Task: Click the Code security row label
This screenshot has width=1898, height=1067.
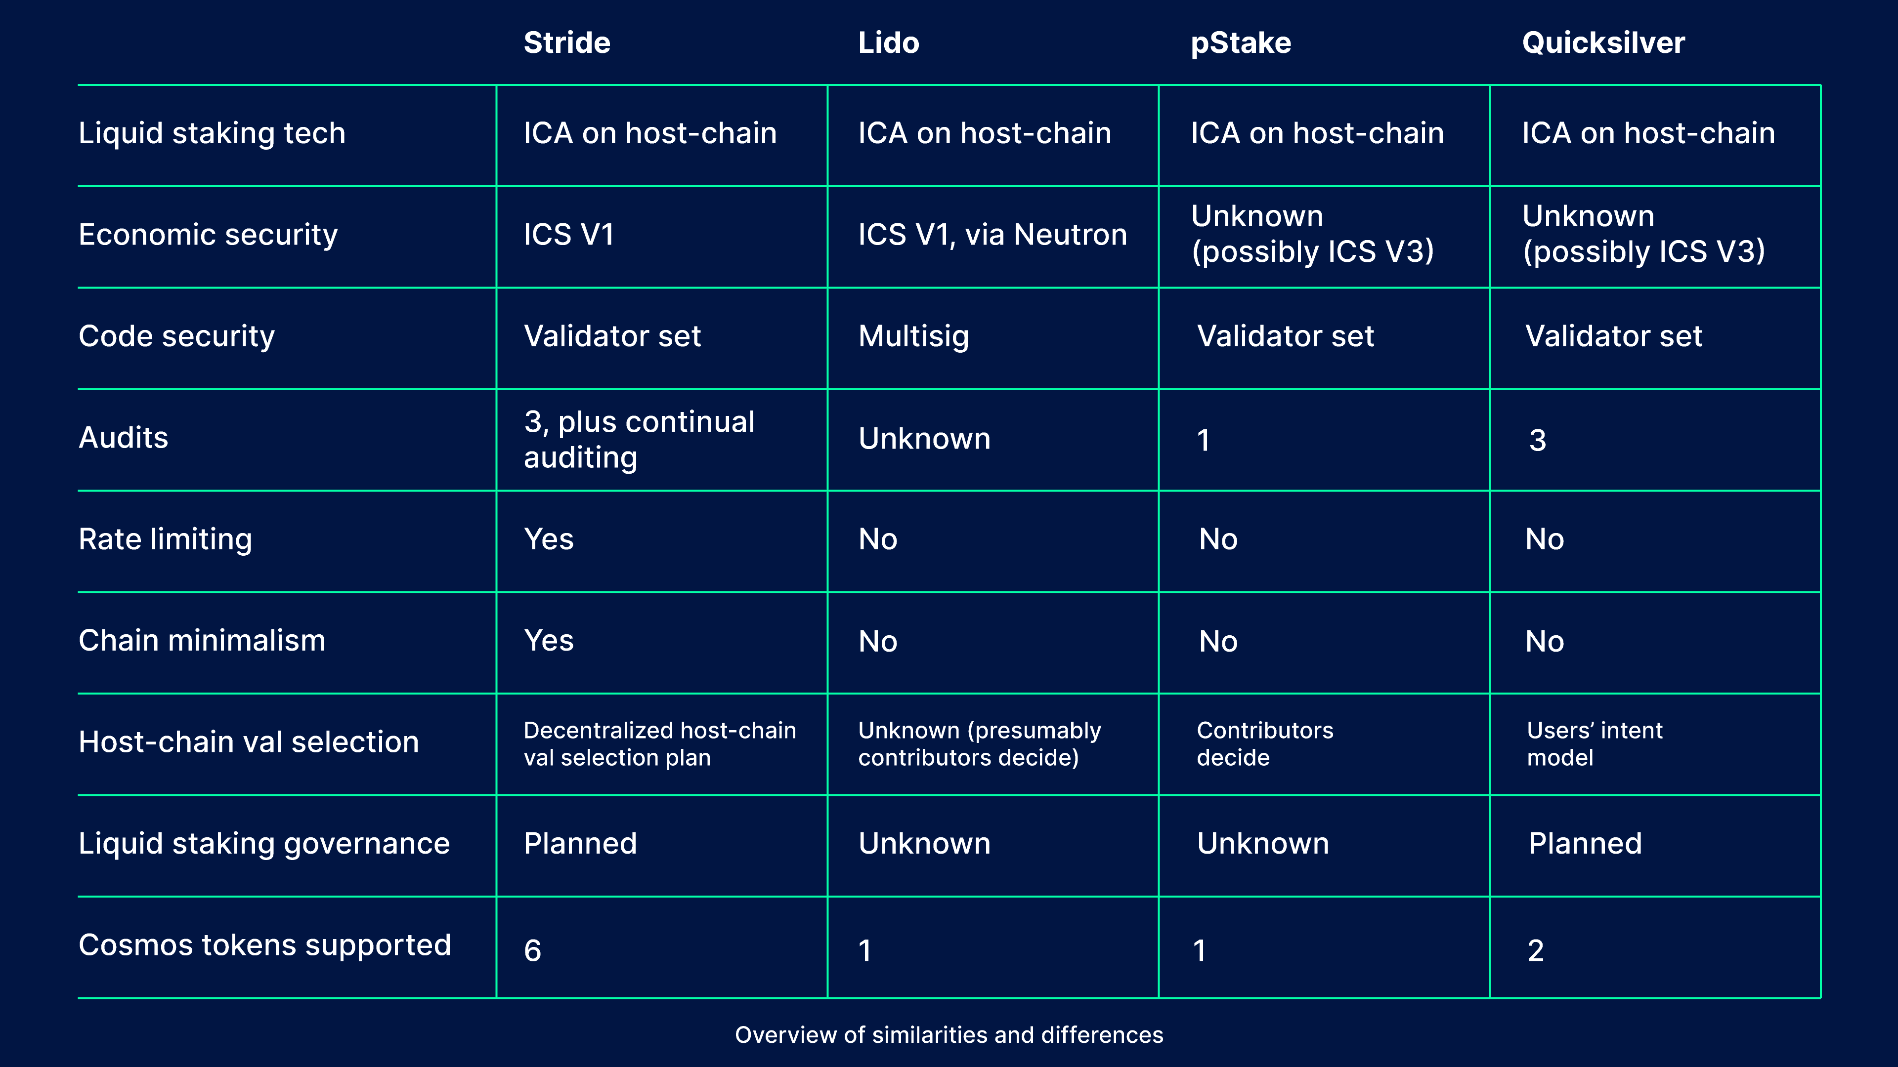Action: pyautogui.click(x=177, y=336)
